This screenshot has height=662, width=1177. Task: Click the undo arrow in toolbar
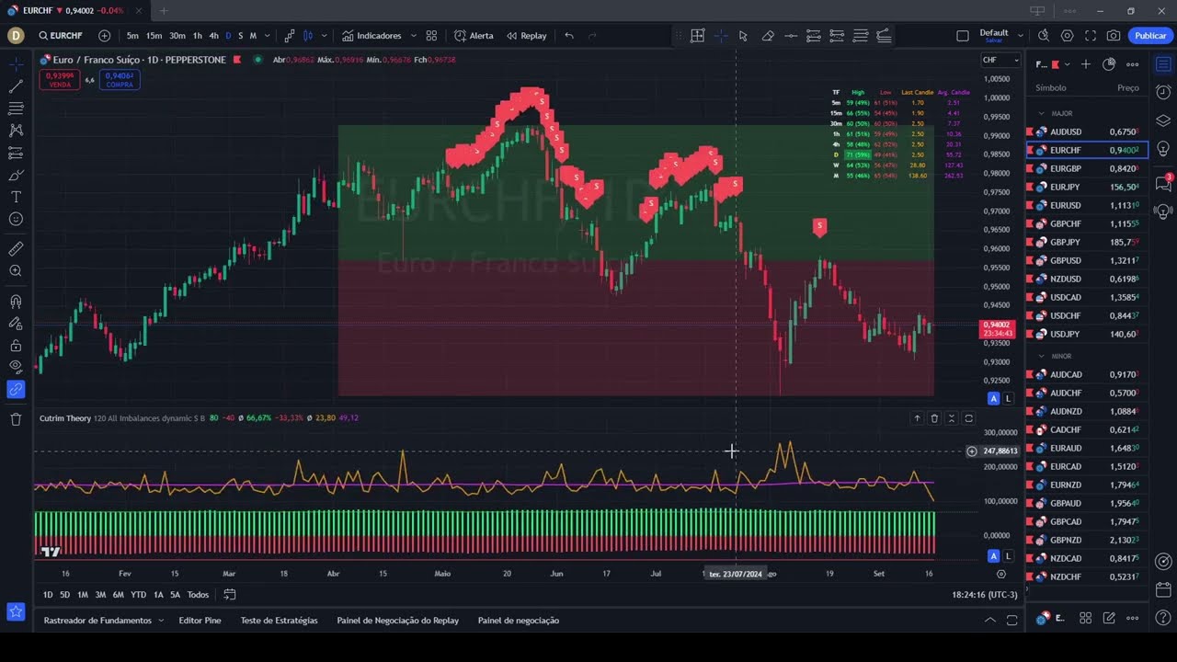tap(569, 36)
